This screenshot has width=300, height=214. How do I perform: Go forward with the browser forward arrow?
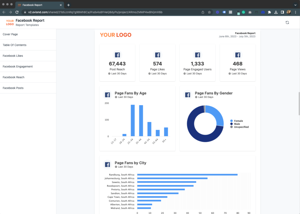coord(11,12)
